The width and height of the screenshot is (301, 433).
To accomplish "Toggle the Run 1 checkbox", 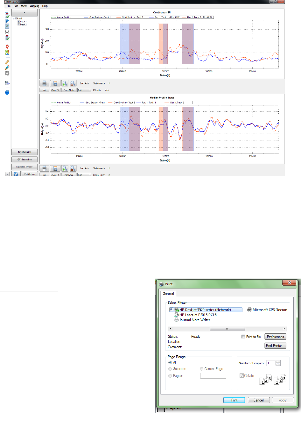I will coord(16,19).
